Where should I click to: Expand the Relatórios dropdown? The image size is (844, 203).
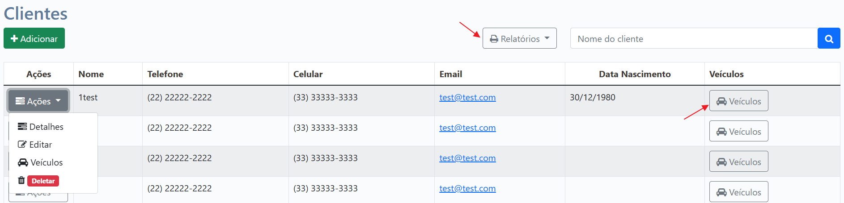pyautogui.click(x=519, y=38)
